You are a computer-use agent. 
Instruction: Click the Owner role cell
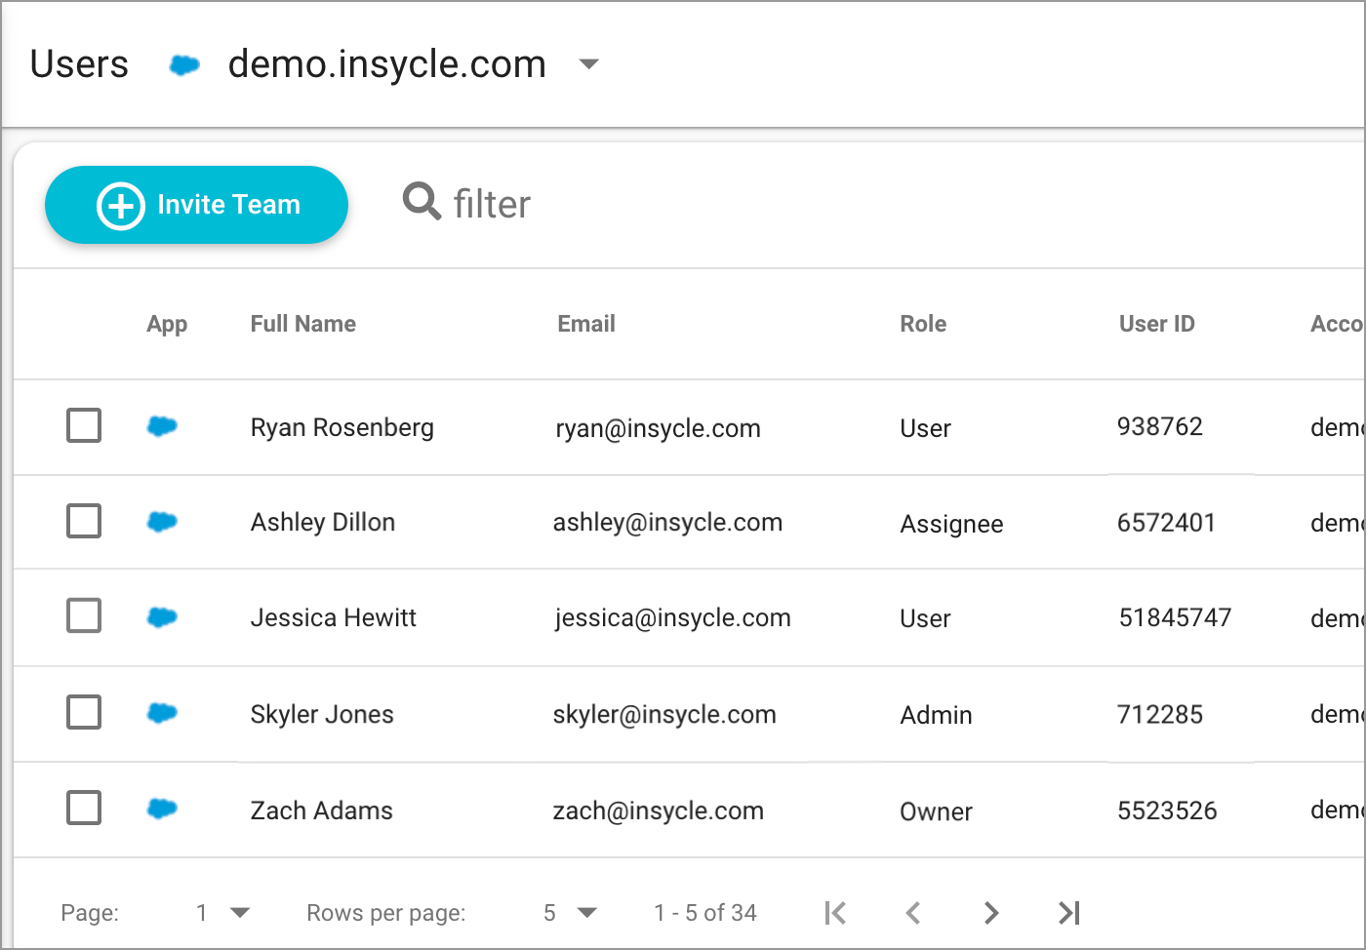tap(936, 811)
